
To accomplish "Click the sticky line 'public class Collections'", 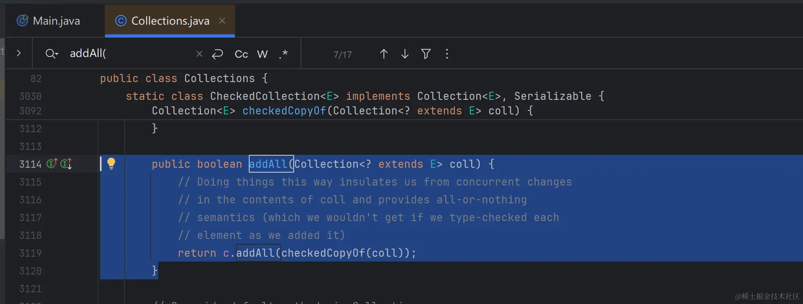I will [184, 78].
